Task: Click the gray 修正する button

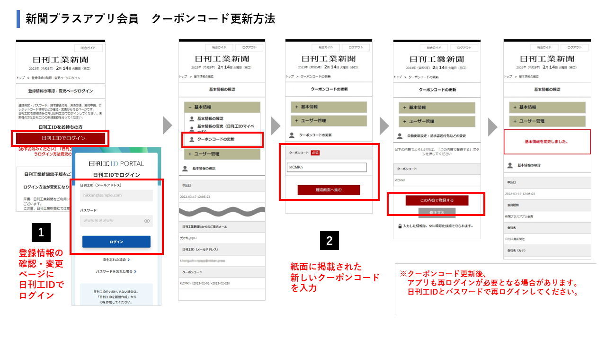Action: (437, 213)
